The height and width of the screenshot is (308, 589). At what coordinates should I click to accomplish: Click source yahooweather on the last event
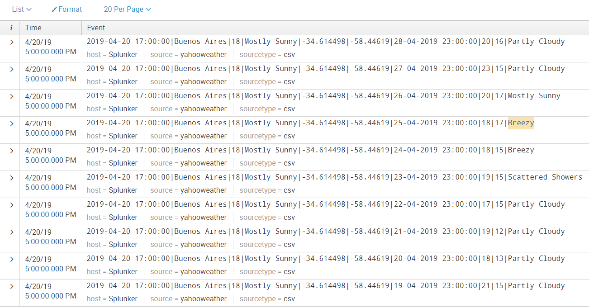pyautogui.click(x=204, y=299)
